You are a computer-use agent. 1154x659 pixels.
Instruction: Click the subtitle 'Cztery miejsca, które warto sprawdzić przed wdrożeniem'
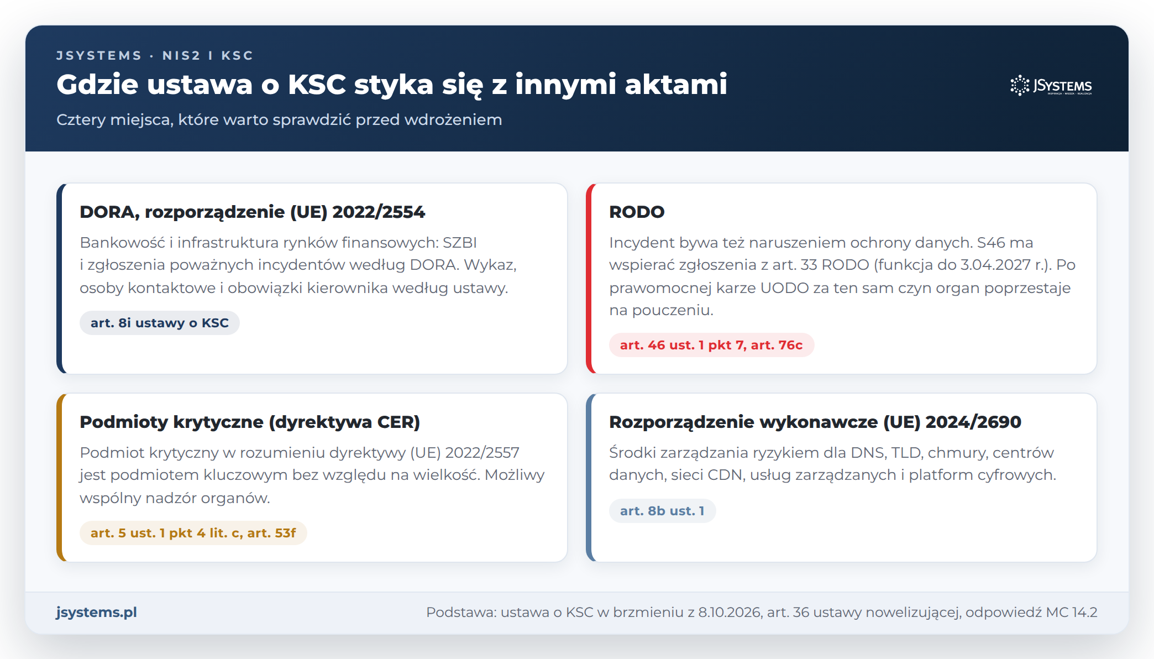pos(279,119)
